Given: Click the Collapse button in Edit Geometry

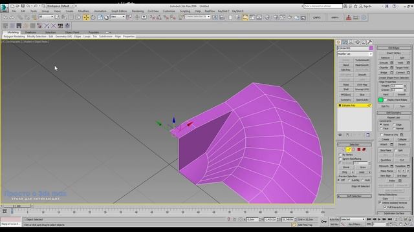Looking at the screenshot, I should tap(402, 139).
